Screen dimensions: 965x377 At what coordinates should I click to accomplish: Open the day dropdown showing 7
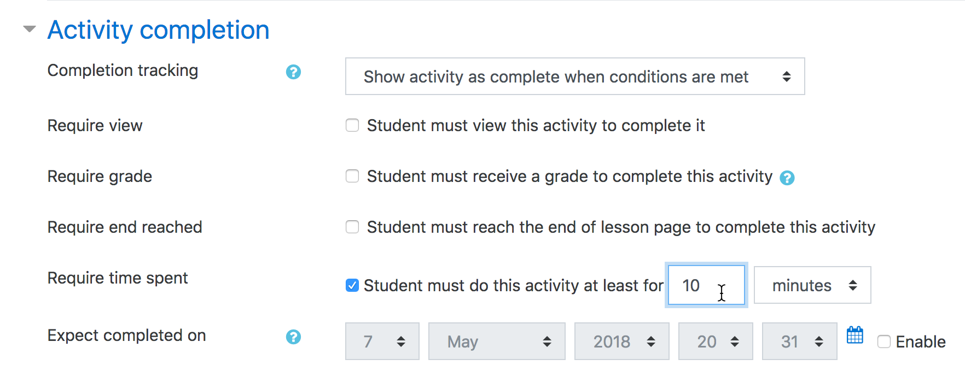pos(382,341)
